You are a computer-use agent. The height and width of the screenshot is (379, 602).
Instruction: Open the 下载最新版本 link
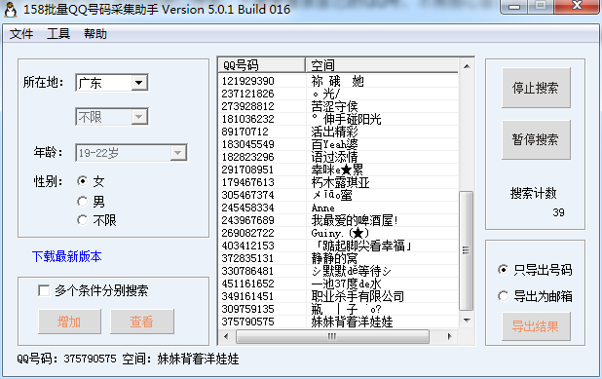point(67,256)
